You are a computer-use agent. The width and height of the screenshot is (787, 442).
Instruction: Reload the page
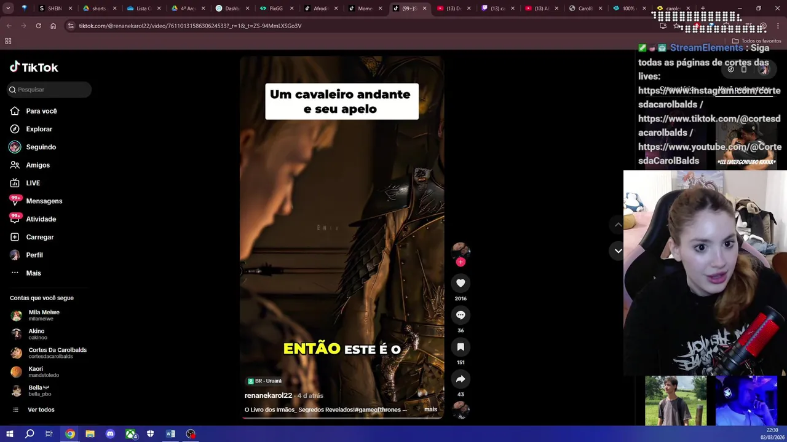point(38,26)
